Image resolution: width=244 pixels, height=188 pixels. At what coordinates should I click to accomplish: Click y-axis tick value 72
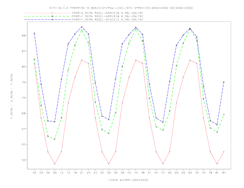[24, 98]
